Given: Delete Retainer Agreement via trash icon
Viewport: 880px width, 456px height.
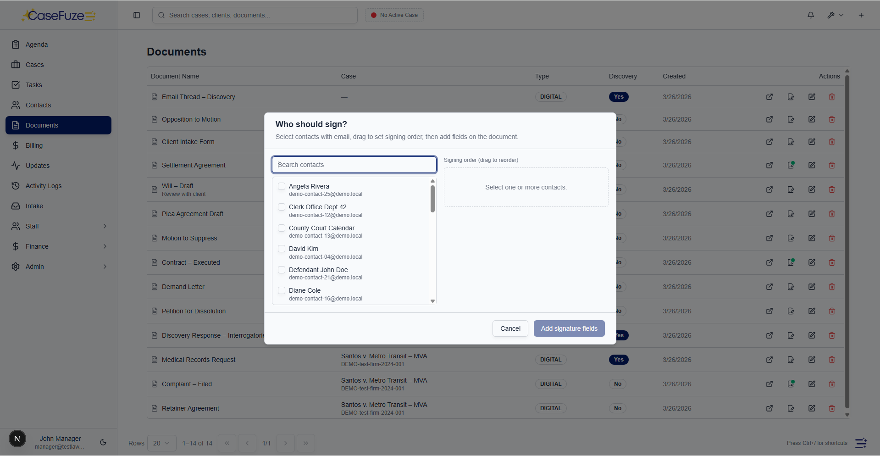Looking at the screenshot, I should click(x=832, y=408).
